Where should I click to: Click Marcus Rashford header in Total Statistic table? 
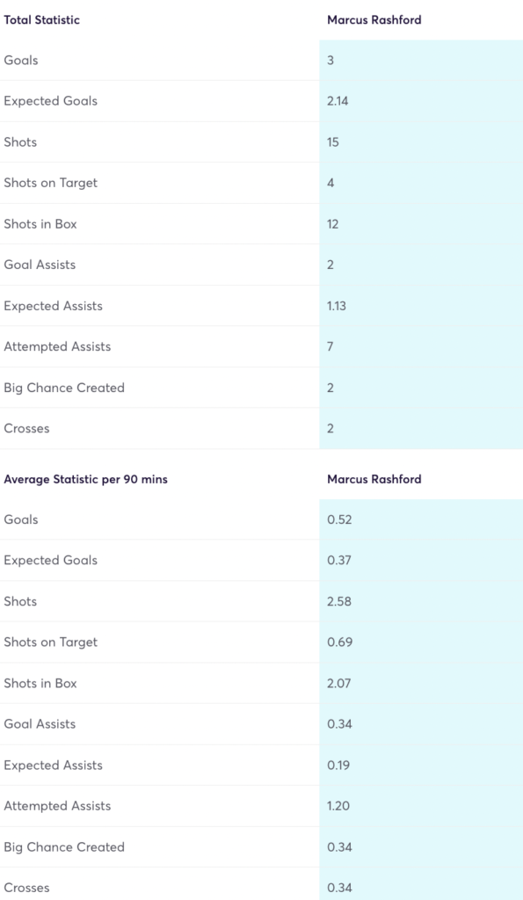click(x=374, y=20)
